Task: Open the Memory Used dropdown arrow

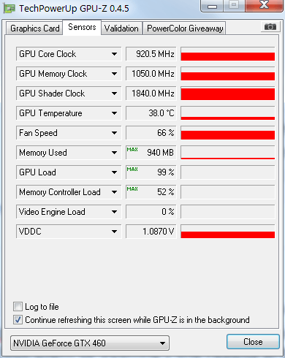Action: (114, 153)
